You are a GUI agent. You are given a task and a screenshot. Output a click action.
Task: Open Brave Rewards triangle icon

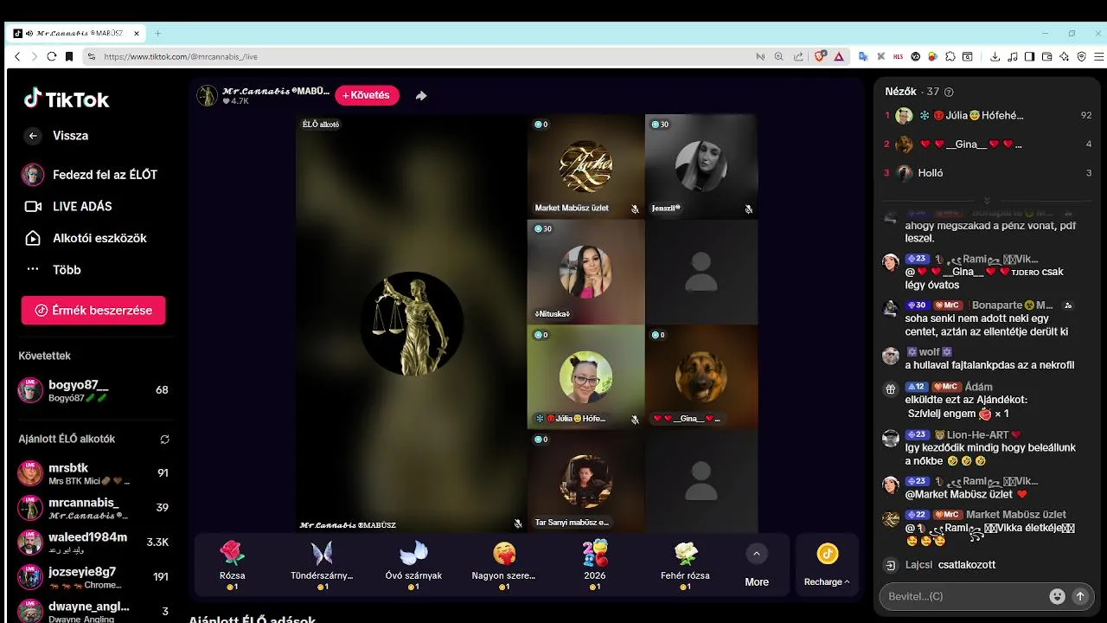coord(839,56)
